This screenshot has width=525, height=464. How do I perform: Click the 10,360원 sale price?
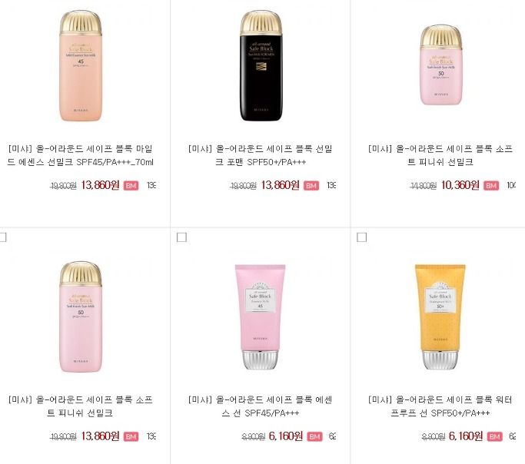click(x=460, y=185)
